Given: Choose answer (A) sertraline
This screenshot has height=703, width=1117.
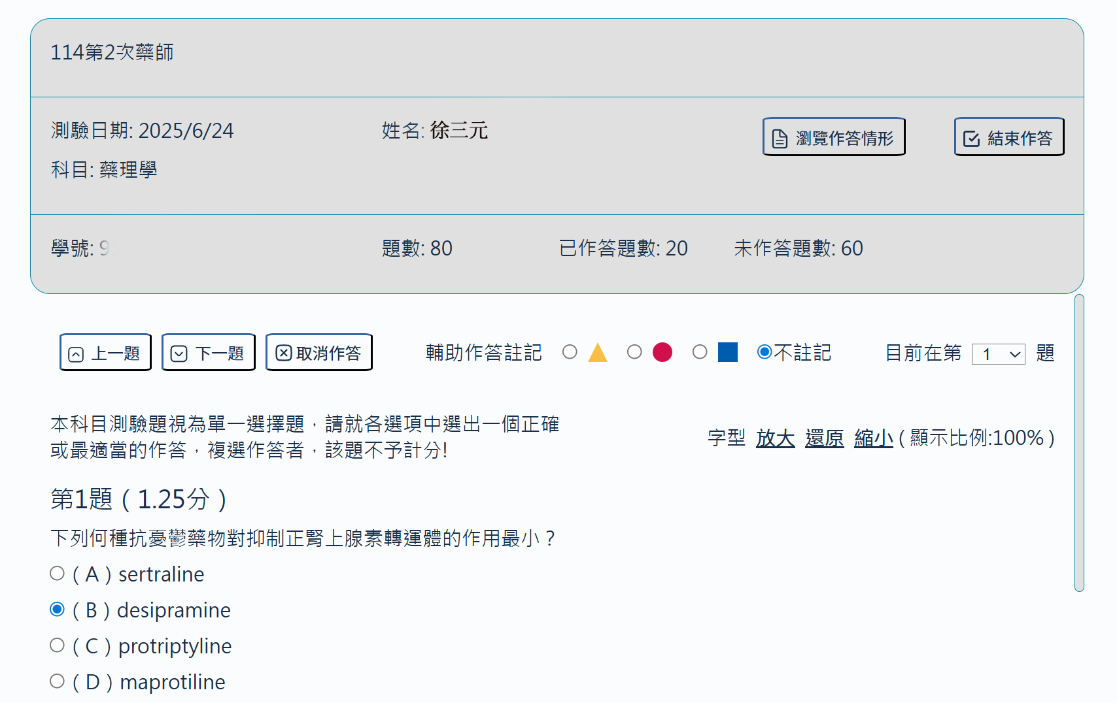Looking at the screenshot, I should pos(58,574).
